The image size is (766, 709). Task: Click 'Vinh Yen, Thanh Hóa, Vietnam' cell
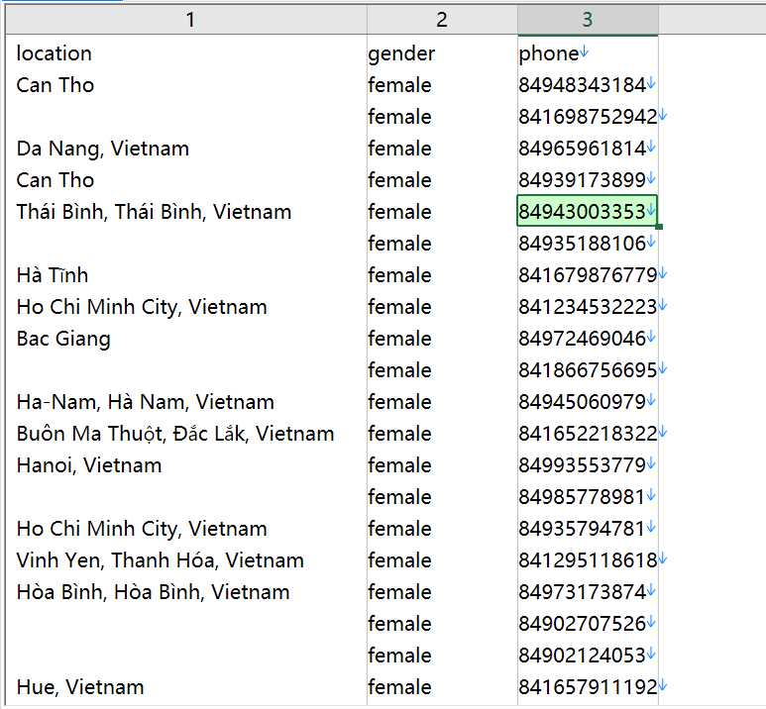[x=186, y=560]
